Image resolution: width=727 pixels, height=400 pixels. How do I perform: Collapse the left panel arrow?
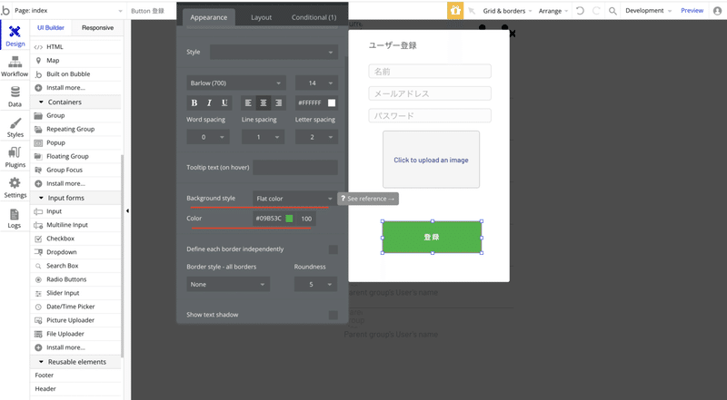(127, 211)
